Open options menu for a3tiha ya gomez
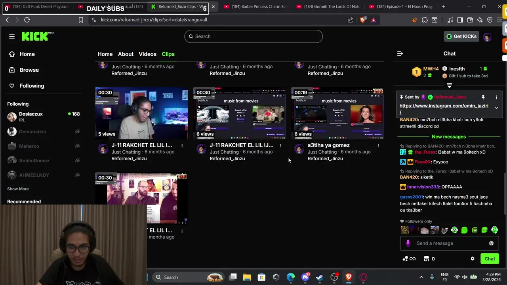507x285 pixels. 378,146
